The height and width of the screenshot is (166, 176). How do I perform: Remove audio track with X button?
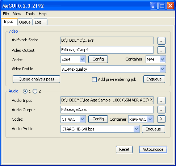click(x=162, y=119)
